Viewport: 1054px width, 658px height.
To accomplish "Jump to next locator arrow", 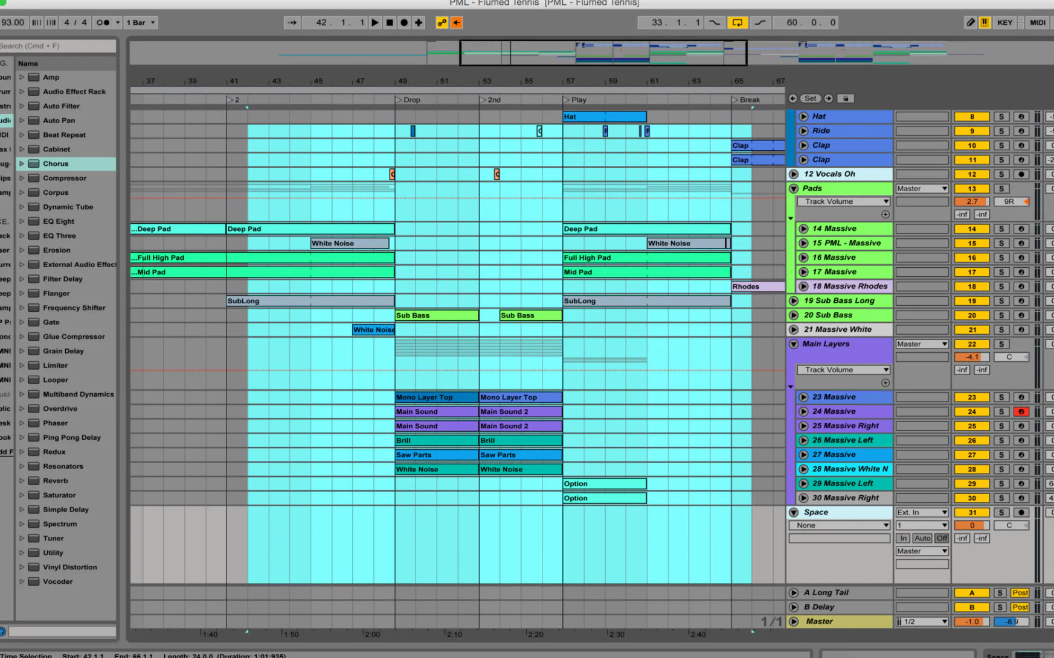I will coord(829,98).
